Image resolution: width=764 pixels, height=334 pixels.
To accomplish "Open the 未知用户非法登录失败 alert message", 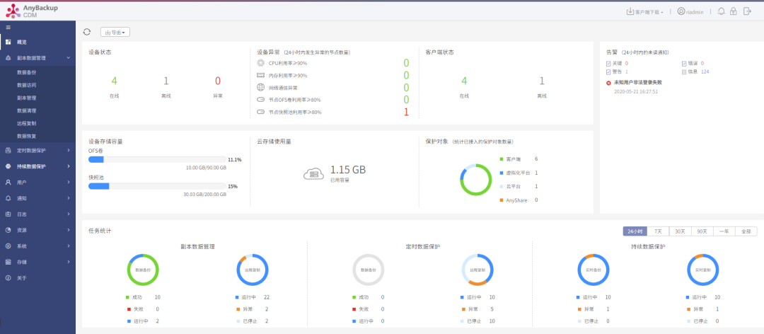I will coord(638,83).
